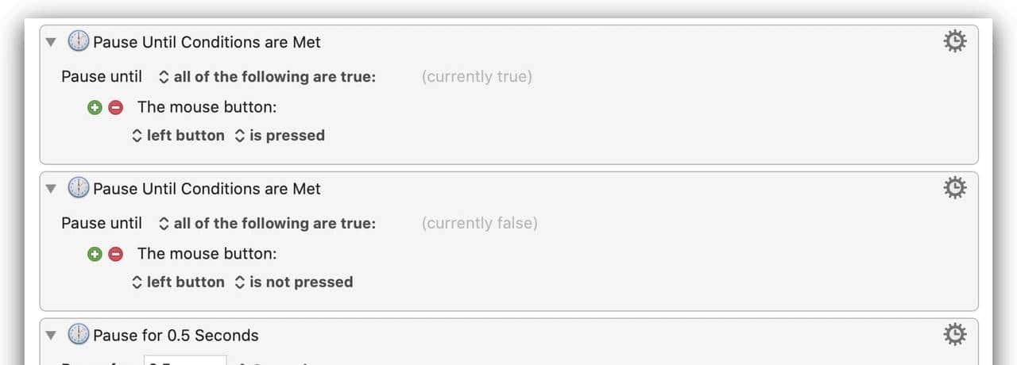Collapse the second Pause Until Conditions action

tap(52, 189)
